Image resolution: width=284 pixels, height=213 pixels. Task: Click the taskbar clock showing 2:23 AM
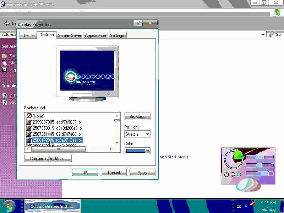tap(268, 203)
